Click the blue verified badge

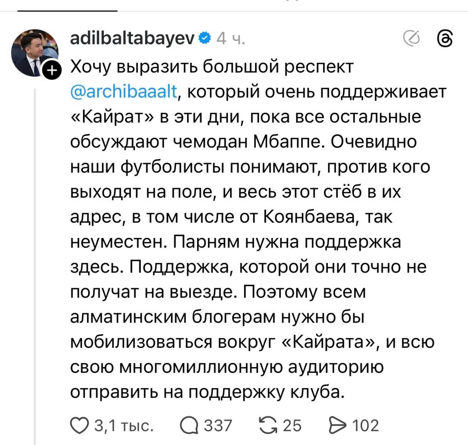205,38
